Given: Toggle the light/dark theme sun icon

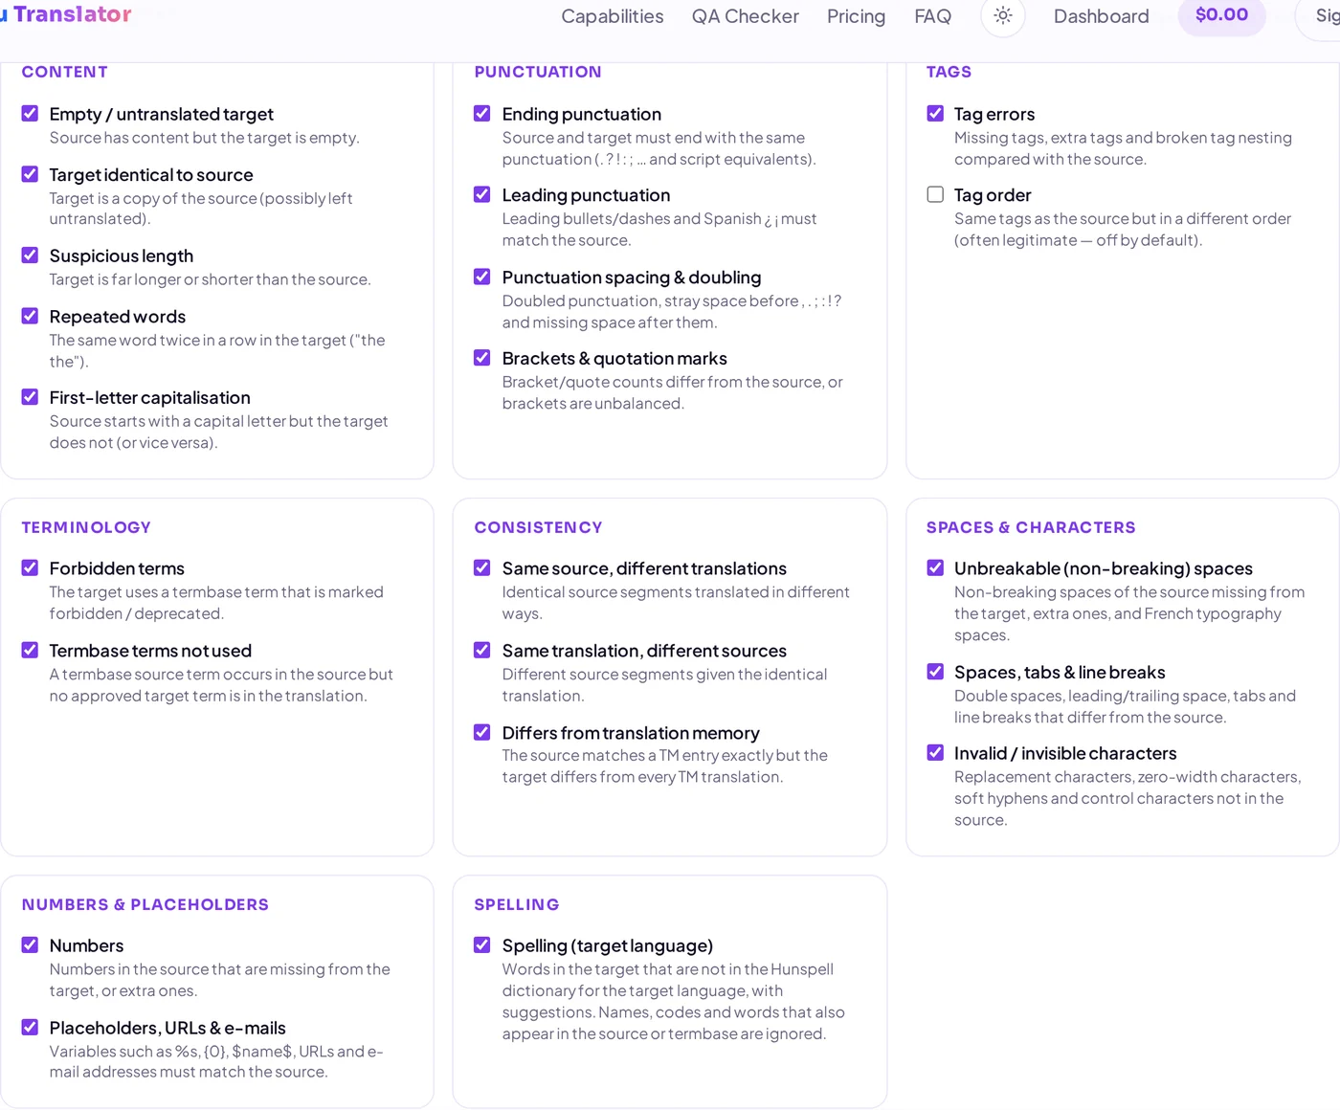Looking at the screenshot, I should coord(1002,16).
